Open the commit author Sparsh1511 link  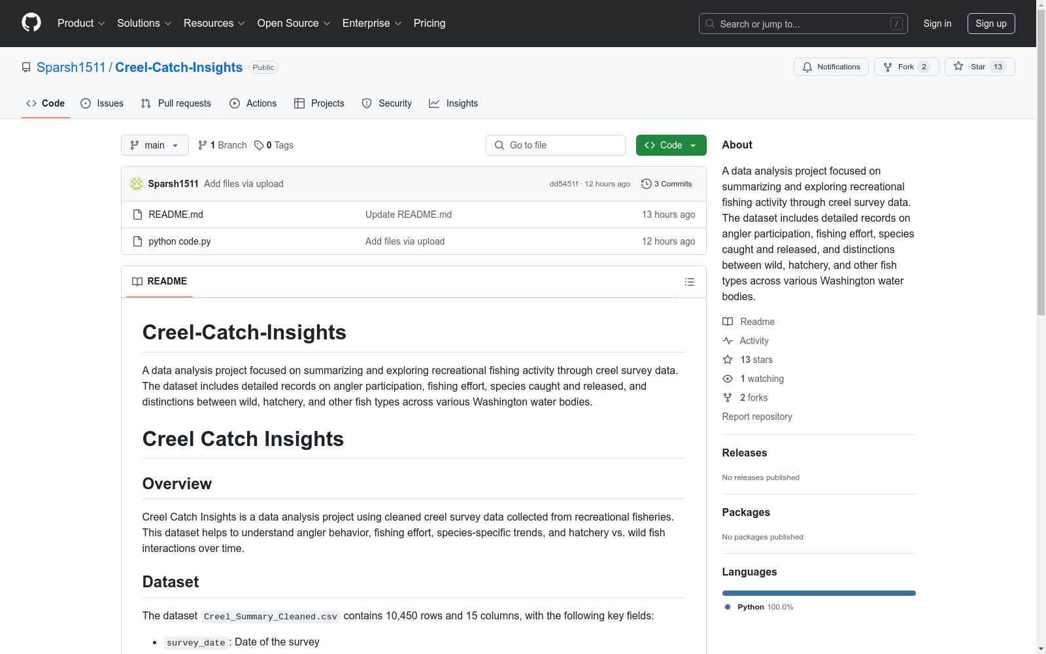pyautogui.click(x=173, y=184)
